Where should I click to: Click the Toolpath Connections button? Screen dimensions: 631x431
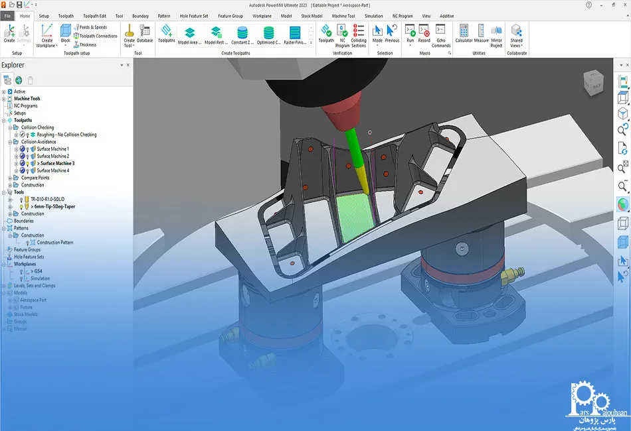pyautogui.click(x=98, y=36)
